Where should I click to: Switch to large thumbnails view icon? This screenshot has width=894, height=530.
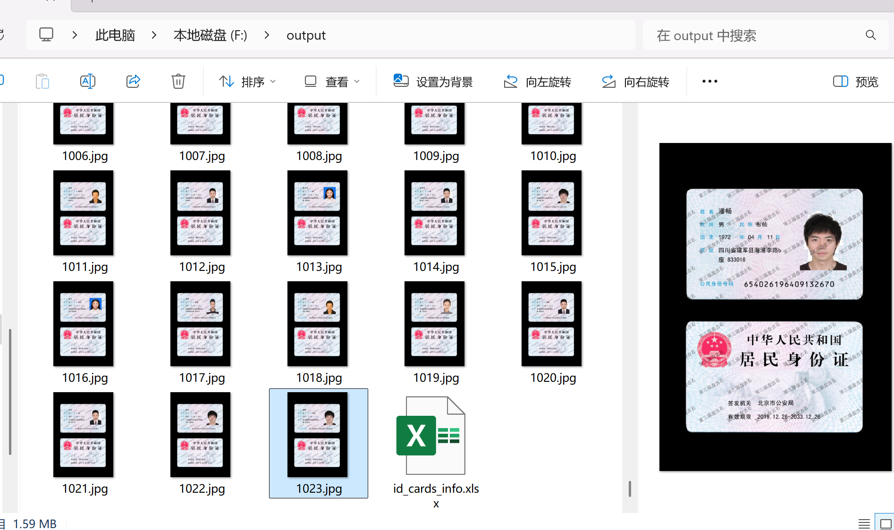[x=886, y=523]
